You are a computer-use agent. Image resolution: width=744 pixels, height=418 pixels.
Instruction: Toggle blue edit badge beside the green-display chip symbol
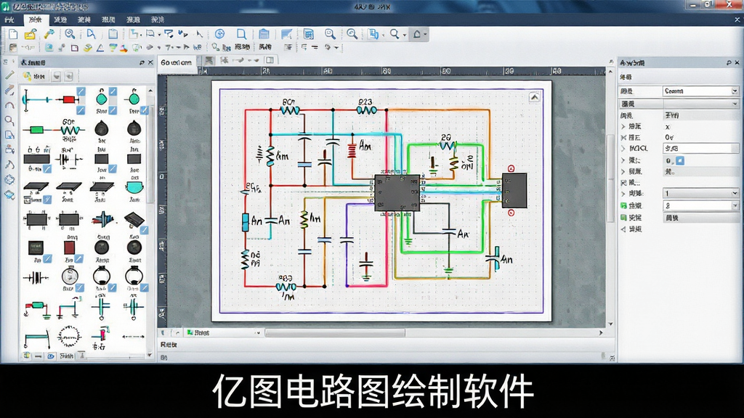click(47, 259)
